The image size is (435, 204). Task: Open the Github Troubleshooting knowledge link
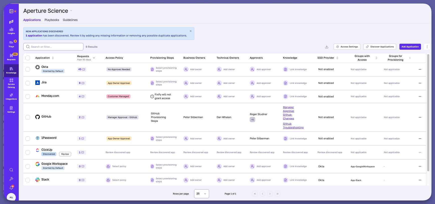pyautogui.click(x=293, y=126)
